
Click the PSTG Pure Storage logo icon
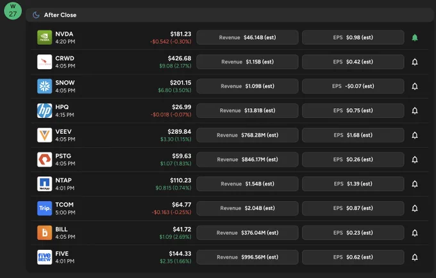(x=44, y=159)
